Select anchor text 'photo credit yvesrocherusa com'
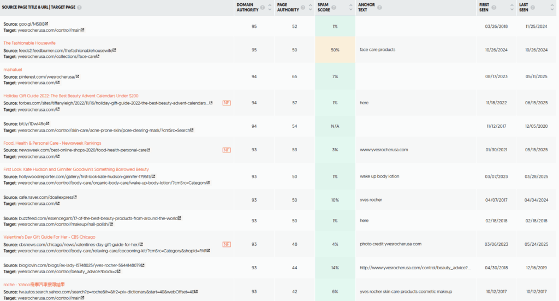This screenshot has width=559, height=301. [391, 244]
